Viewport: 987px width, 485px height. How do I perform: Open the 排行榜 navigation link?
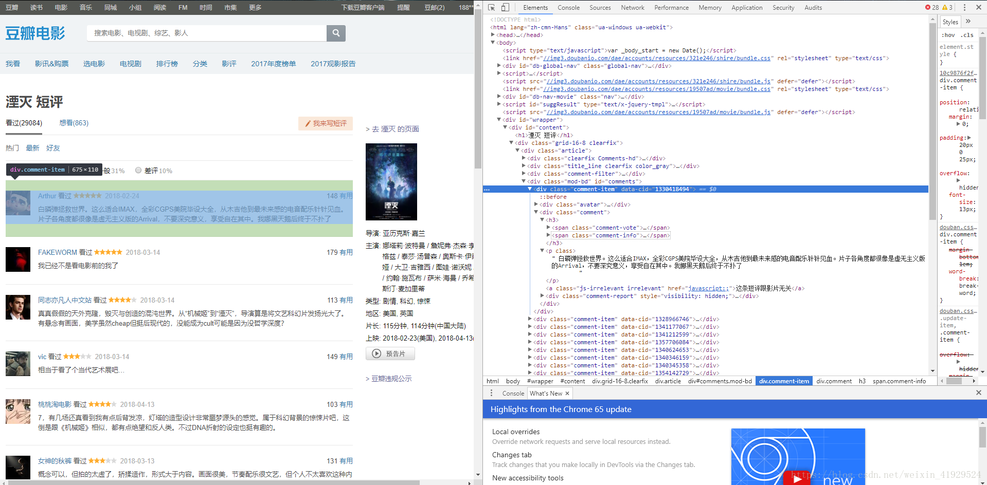[167, 64]
